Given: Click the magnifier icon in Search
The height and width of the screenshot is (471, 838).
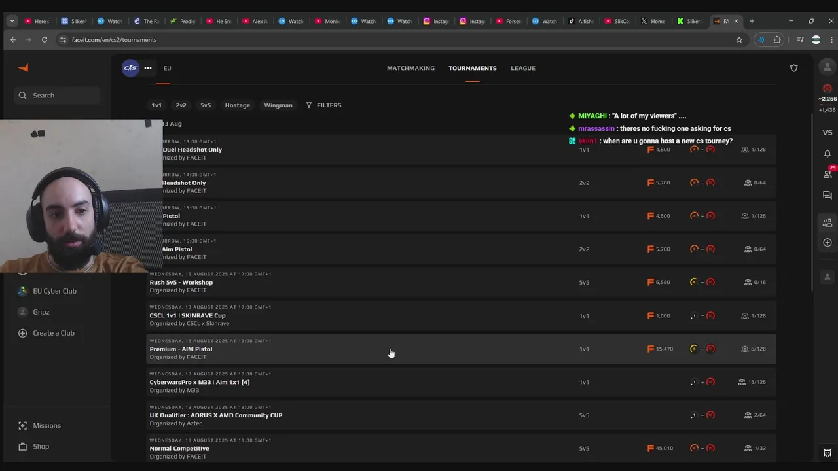Looking at the screenshot, I should pos(23,96).
